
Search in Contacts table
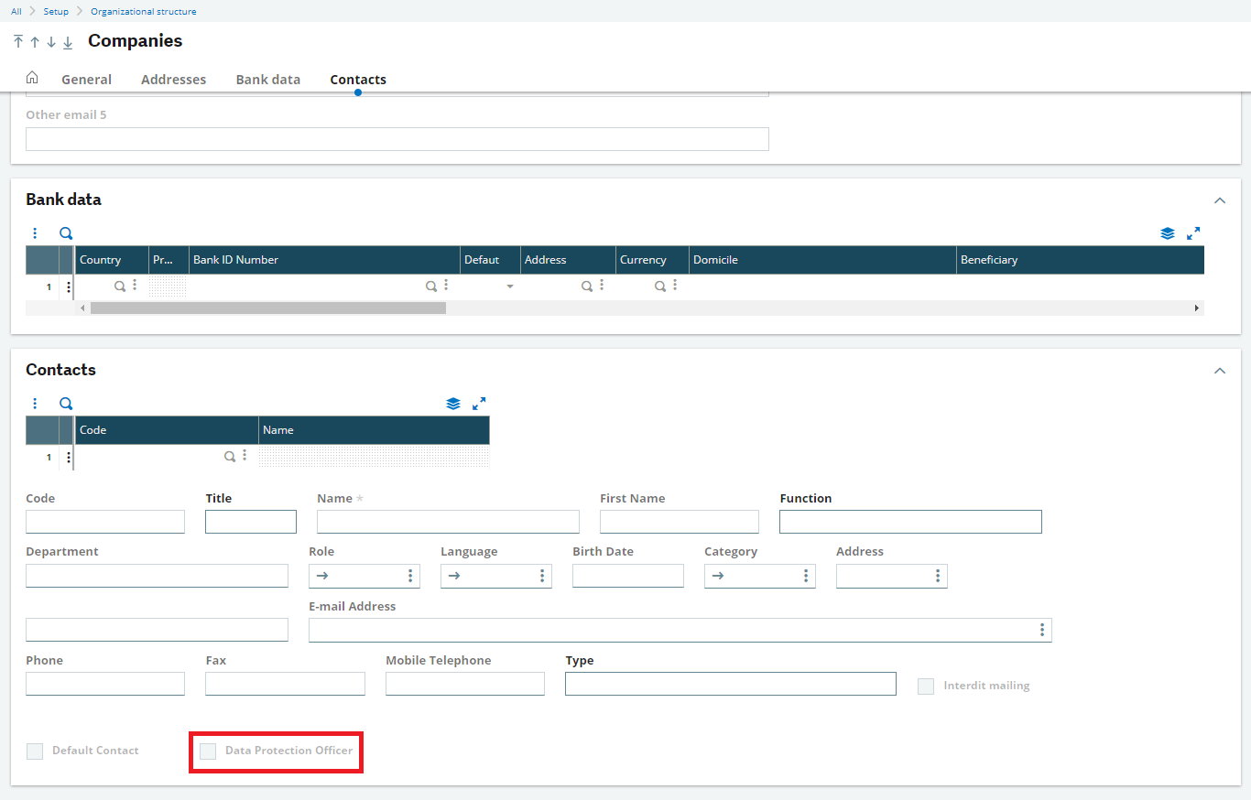point(66,404)
